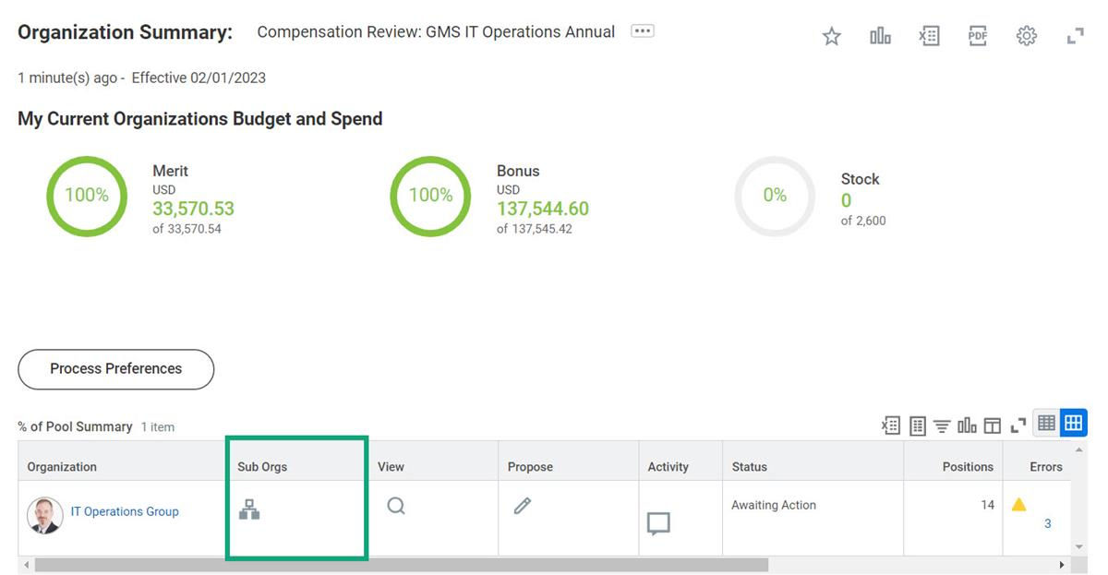Click the horizontal table scrollbar thumb
This screenshot has width=1108, height=575.
pos(402,565)
